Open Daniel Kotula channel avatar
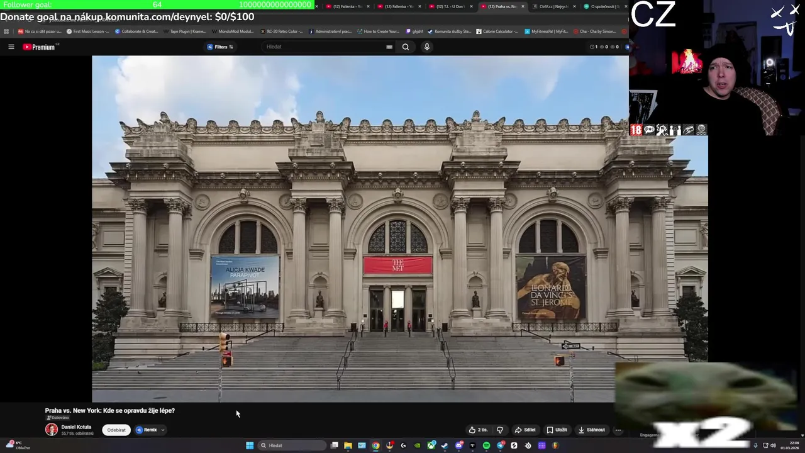This screenshot has height=453, width=805. [x=52, y=430]
